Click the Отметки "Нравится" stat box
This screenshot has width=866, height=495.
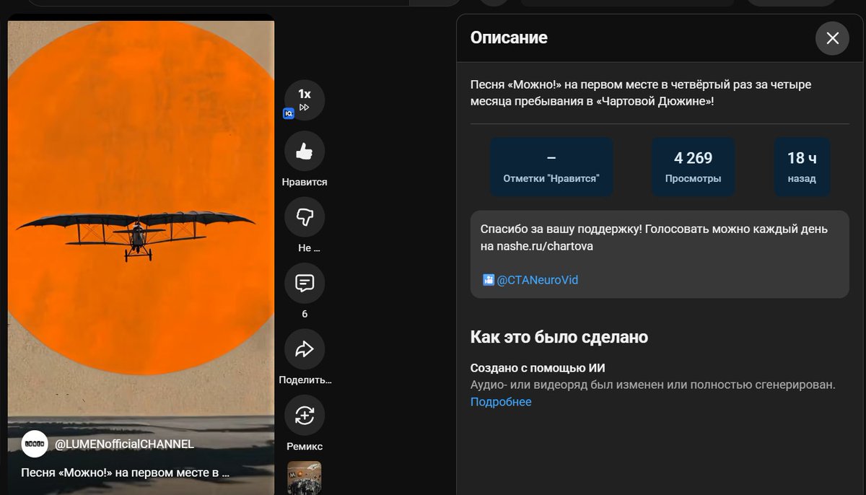tap(551, 167)
